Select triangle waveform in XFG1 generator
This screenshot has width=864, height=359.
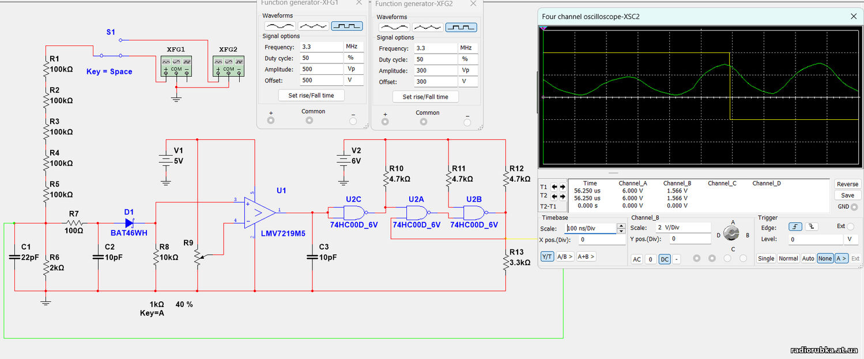(x=314, y=26)
